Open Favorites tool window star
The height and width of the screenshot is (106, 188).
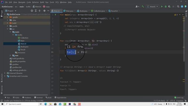tap(2, 90)
